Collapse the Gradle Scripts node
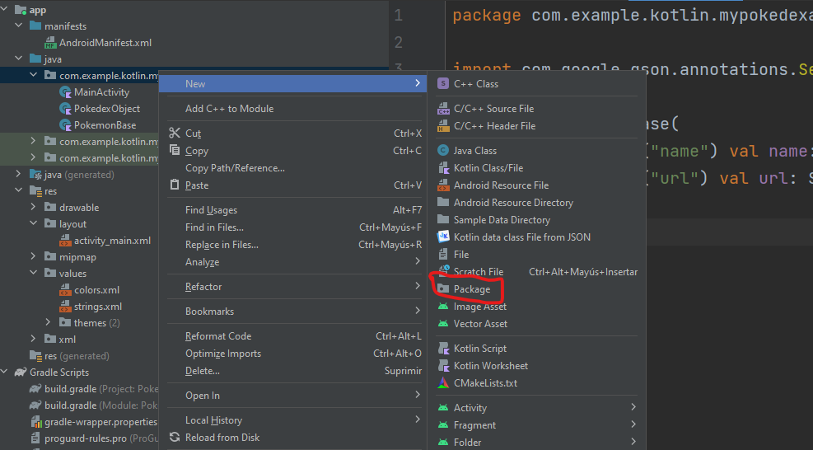813x450 pixels. pyautogui.click(x=5, y=373)
